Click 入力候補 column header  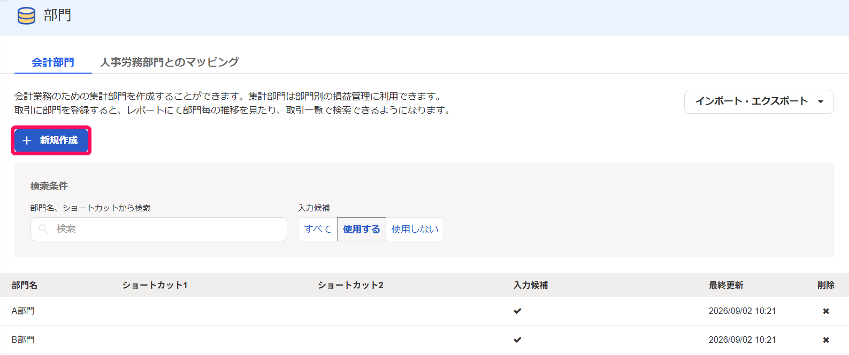(x=531, y=285)
